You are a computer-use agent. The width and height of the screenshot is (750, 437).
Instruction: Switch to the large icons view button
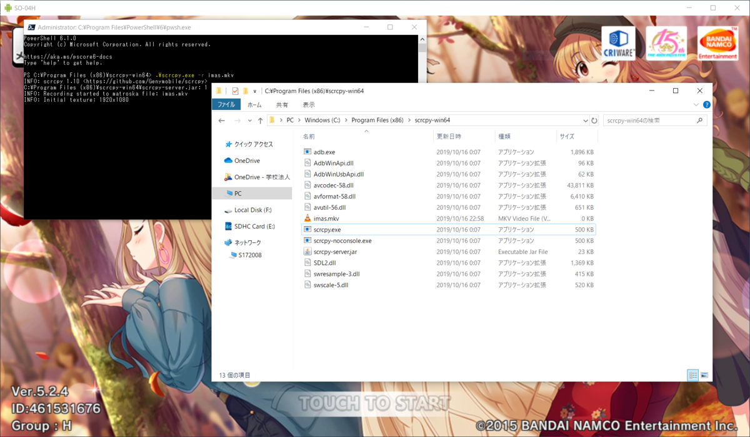tap(704, 375)
